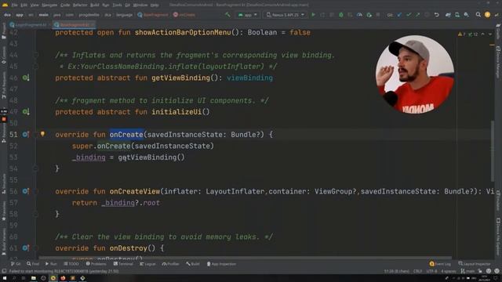Open the TODO tool window

click(x=71, y=264)
